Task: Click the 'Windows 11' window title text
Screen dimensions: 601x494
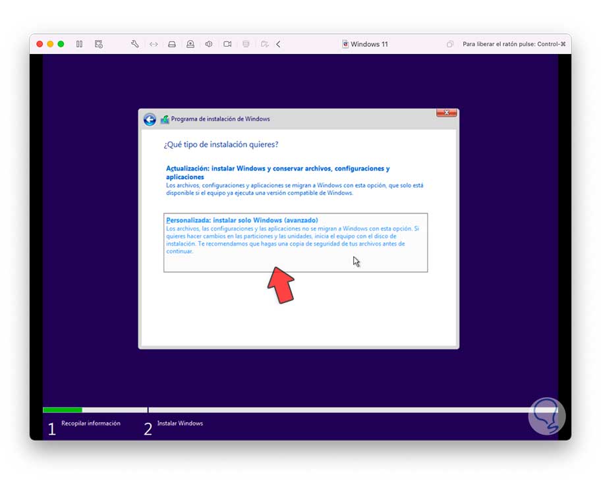Action: (x=369, y=44)
